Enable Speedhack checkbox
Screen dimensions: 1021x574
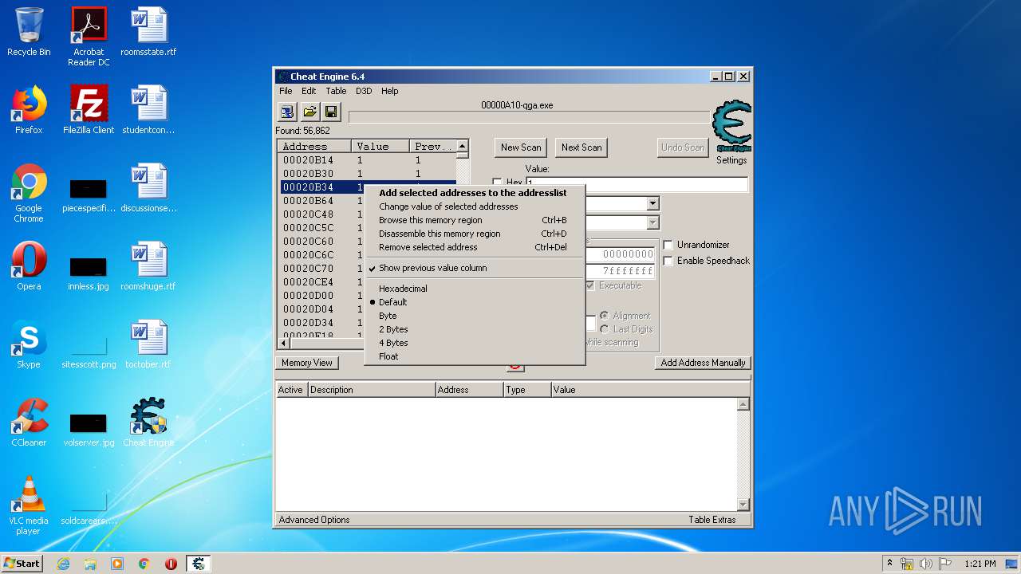pyautogui.click(x=668, y=261)
